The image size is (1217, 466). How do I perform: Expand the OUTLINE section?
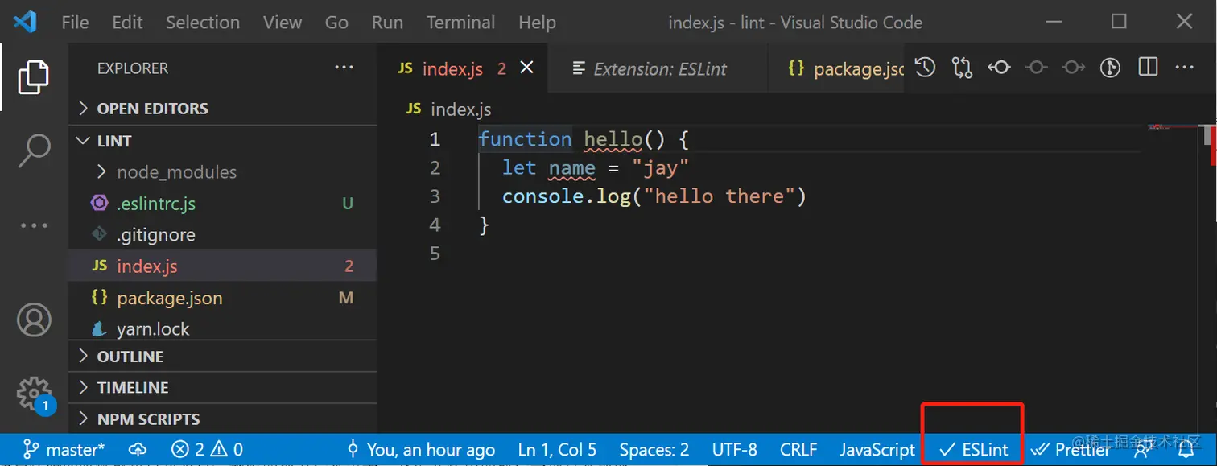click(223, 357)
